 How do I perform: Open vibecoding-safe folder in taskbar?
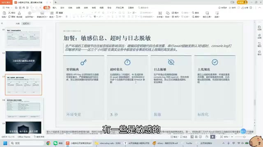click(108, 143)
